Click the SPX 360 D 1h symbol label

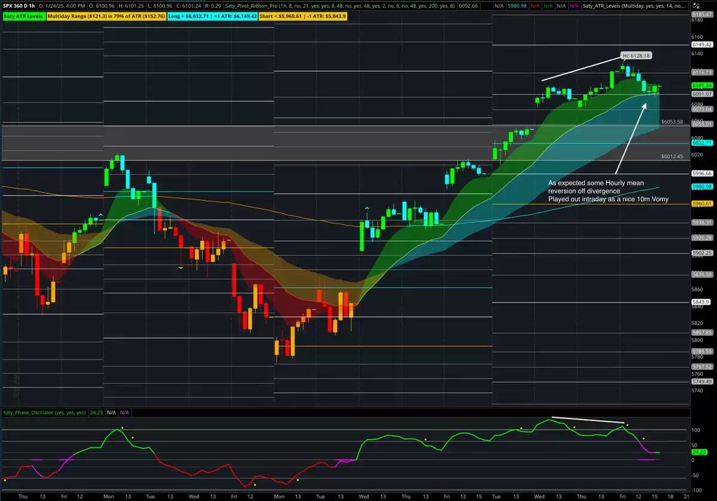tap(19, 6)
